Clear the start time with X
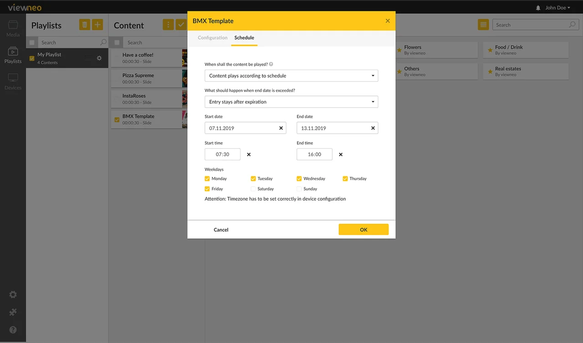583x343 pixels. [249, 154]
